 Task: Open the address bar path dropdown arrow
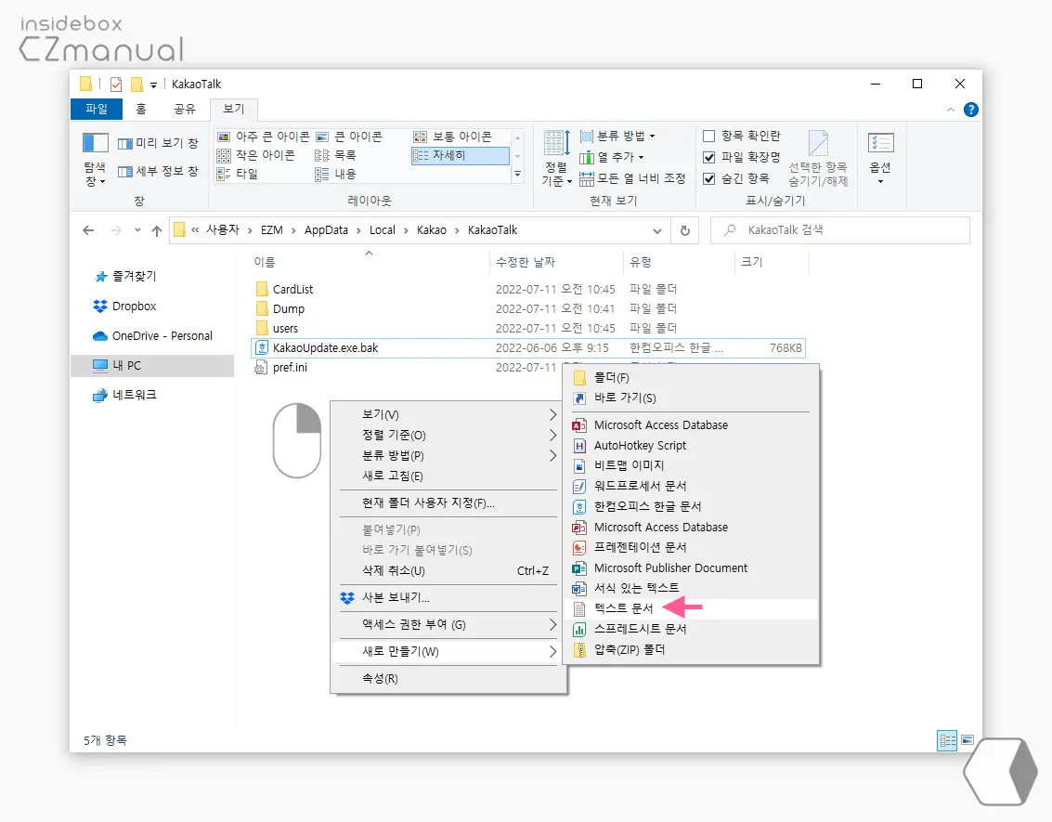click(x=657, y=229)
